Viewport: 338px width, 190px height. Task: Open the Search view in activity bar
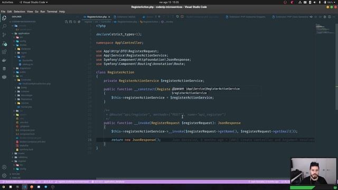coord(4,26)
